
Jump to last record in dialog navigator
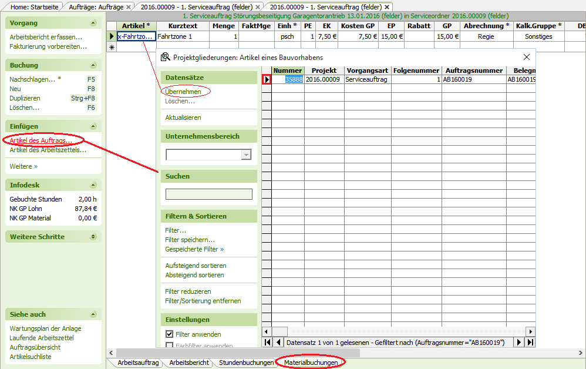coord(530,342)
